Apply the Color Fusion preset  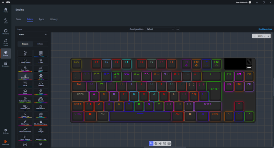point(25,69)
